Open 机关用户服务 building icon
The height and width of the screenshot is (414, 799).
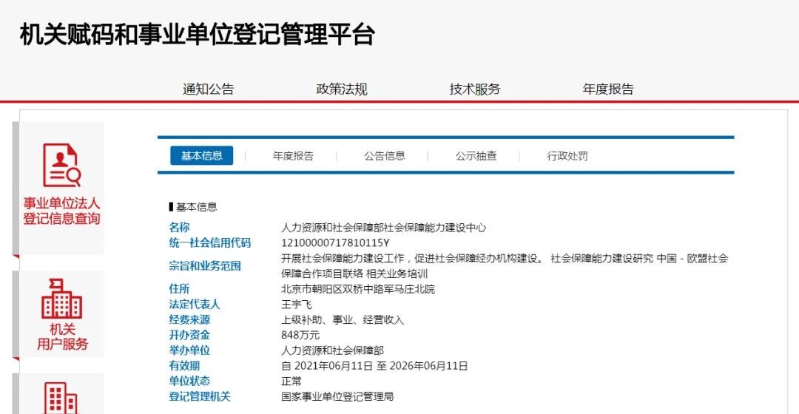[x=61, y=299]
